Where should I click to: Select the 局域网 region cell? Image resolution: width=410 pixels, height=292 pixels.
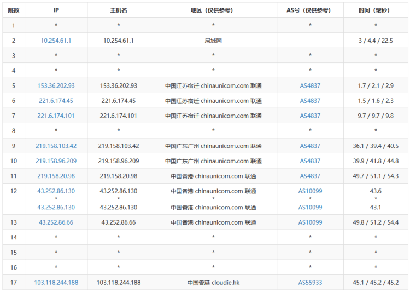213,41
